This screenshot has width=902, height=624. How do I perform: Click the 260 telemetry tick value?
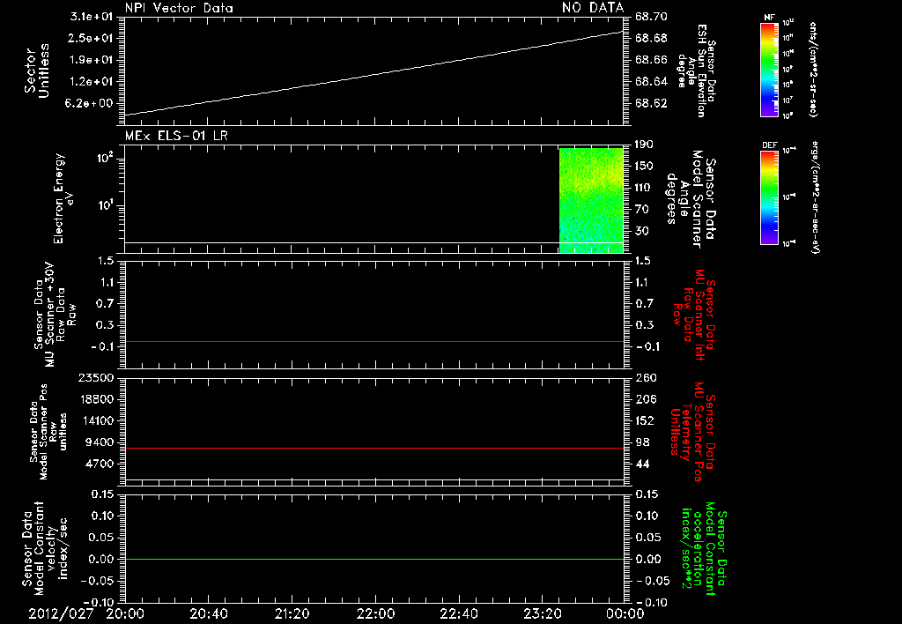coord(646,377)
